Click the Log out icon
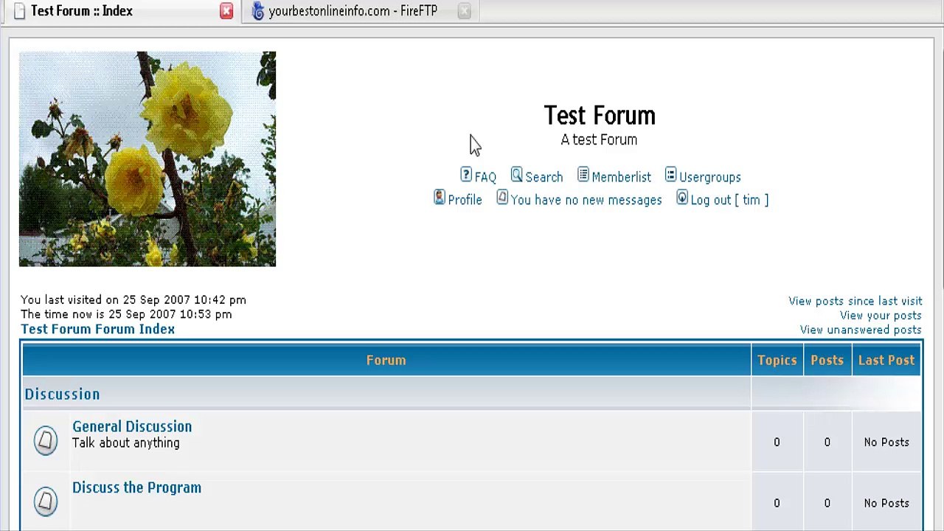Viewport: 944px width, 531px height. 682,198
